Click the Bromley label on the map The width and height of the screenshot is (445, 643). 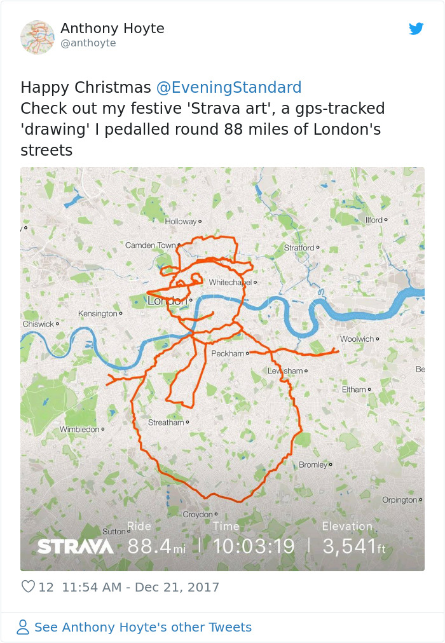coord(314,464)
